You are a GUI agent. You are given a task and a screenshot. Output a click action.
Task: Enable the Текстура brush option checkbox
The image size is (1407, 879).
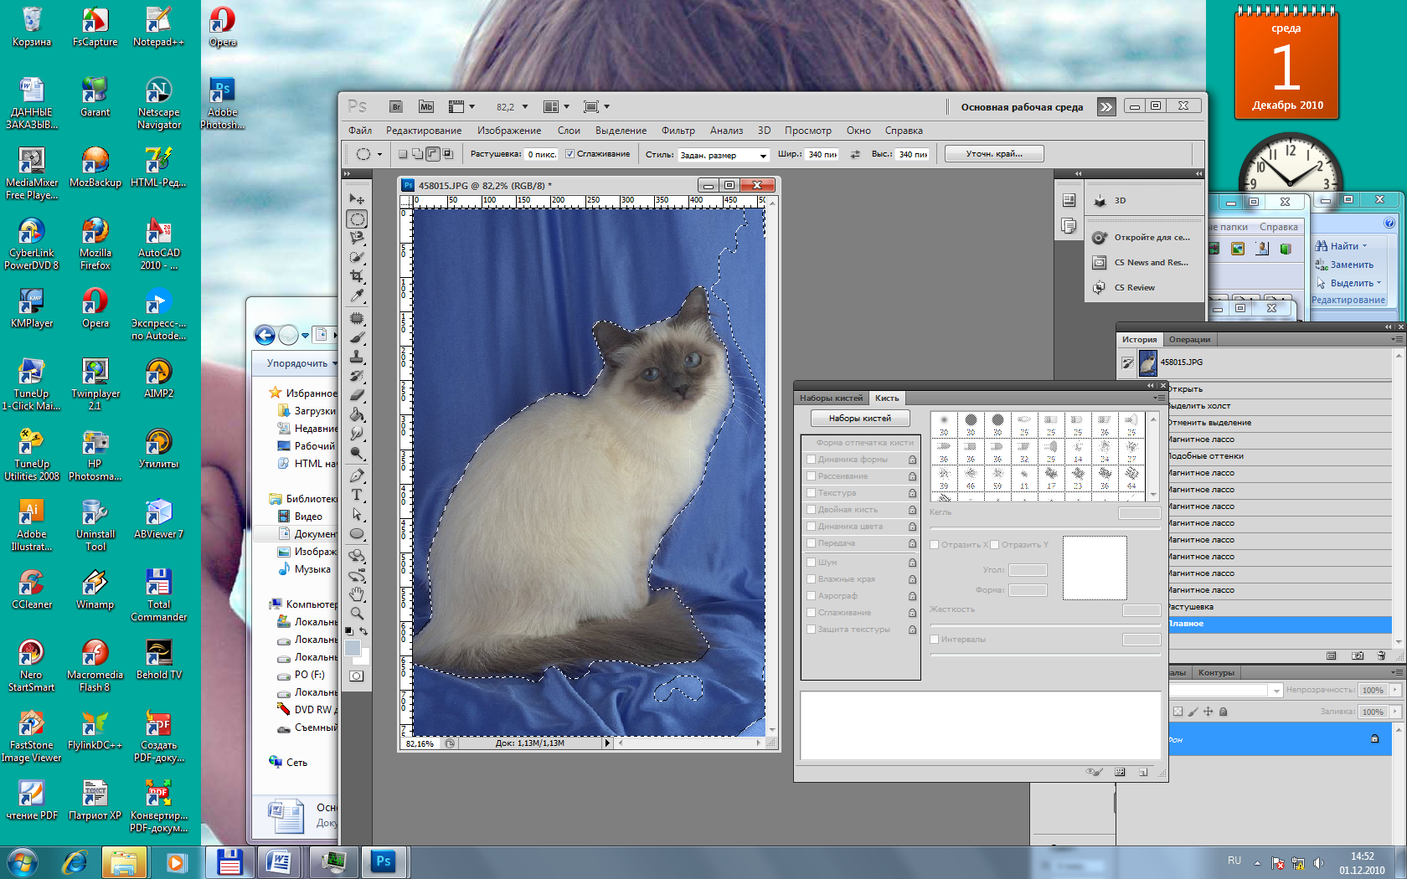pos(811,493)
